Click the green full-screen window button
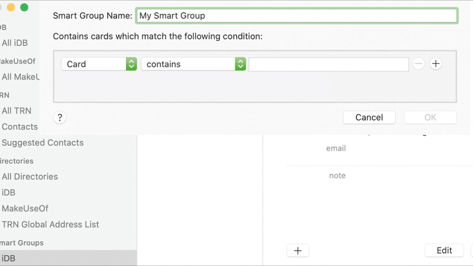473x266 pixels. 24,8
